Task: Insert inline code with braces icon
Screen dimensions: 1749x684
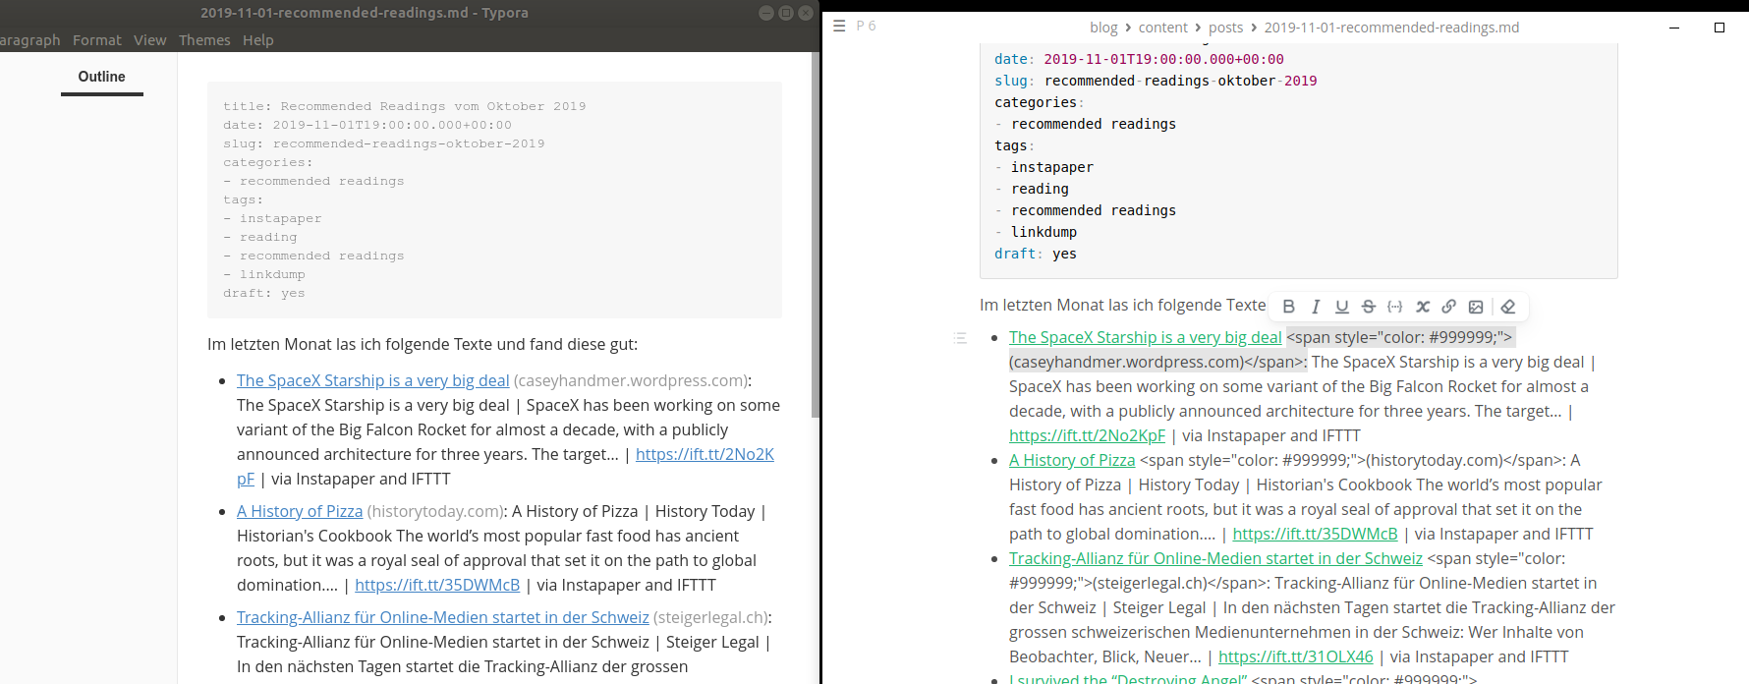Action: coord(1394,307)
